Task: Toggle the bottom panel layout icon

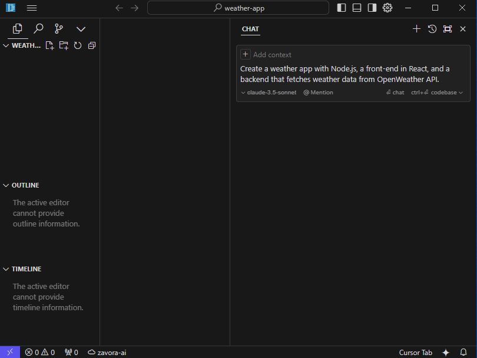Action: click(x=356, y=8)
